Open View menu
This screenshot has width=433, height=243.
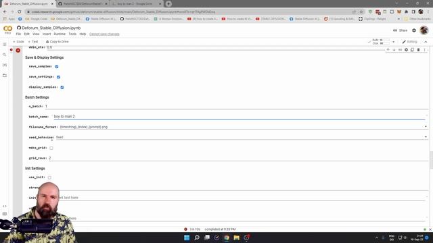tap(36, 34)
